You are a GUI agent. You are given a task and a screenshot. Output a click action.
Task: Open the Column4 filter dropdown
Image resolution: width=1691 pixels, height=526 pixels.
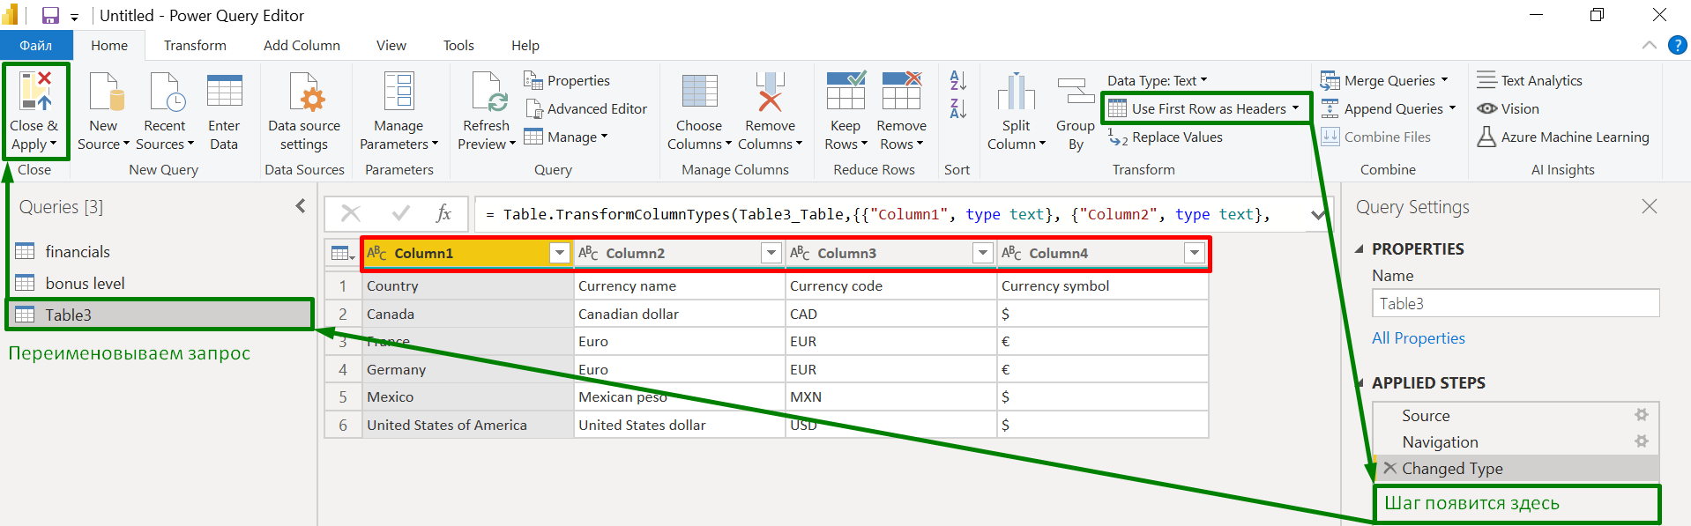1195,254
